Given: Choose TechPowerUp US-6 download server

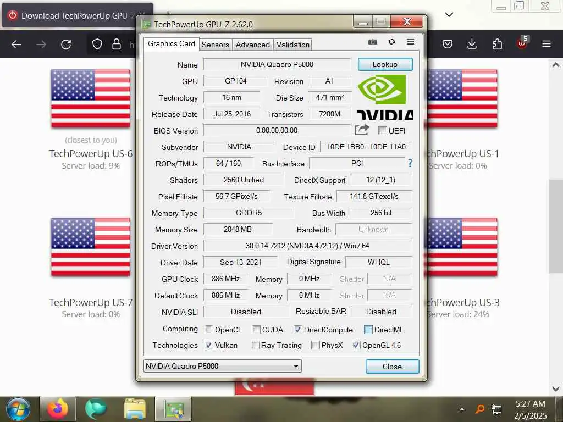Looking at the screenshot, I should click(91, 154).
